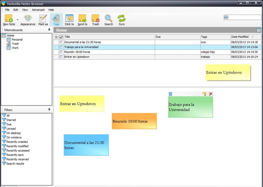Viewport: 263px width, 187px height.
Task: Open the Appearance palette tool
Action: (x=28, y=18)
